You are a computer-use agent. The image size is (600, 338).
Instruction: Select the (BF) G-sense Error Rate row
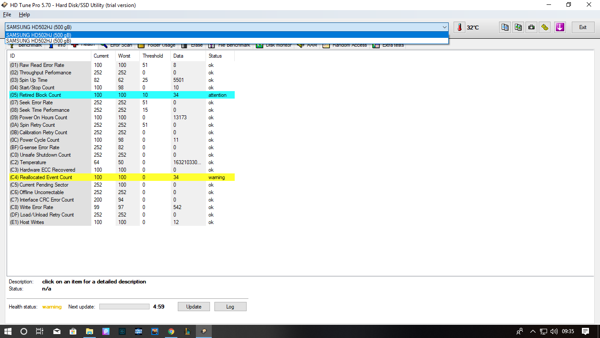pyautogui.click(x=122, y=147)
